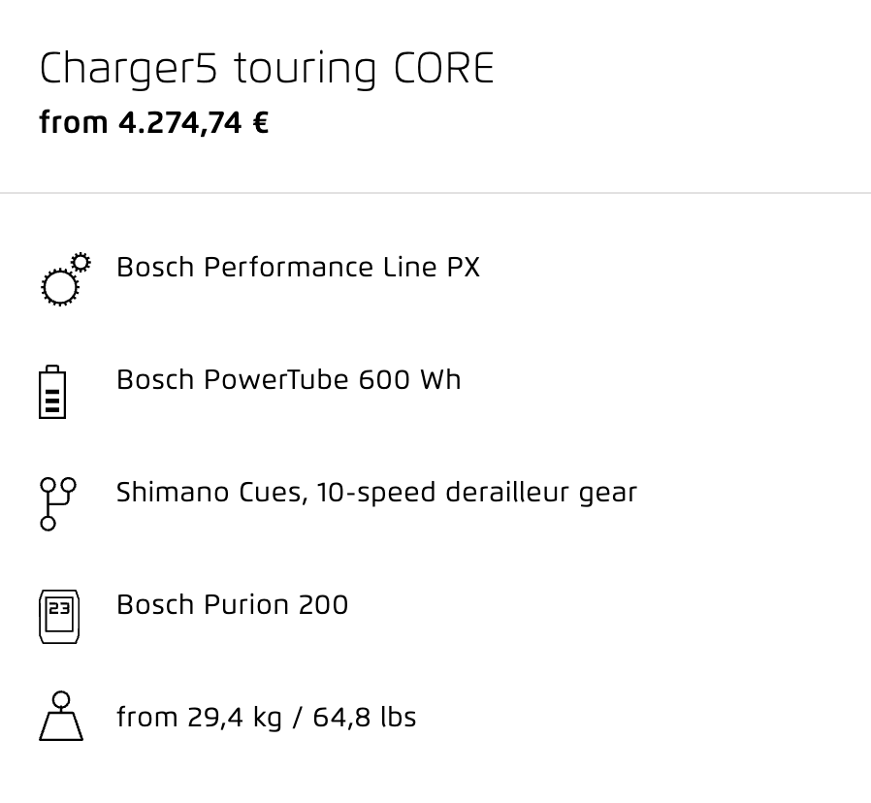Click the word CORE in title
The height and width of the screenshot is (803, 871).
tap(444, 69)
